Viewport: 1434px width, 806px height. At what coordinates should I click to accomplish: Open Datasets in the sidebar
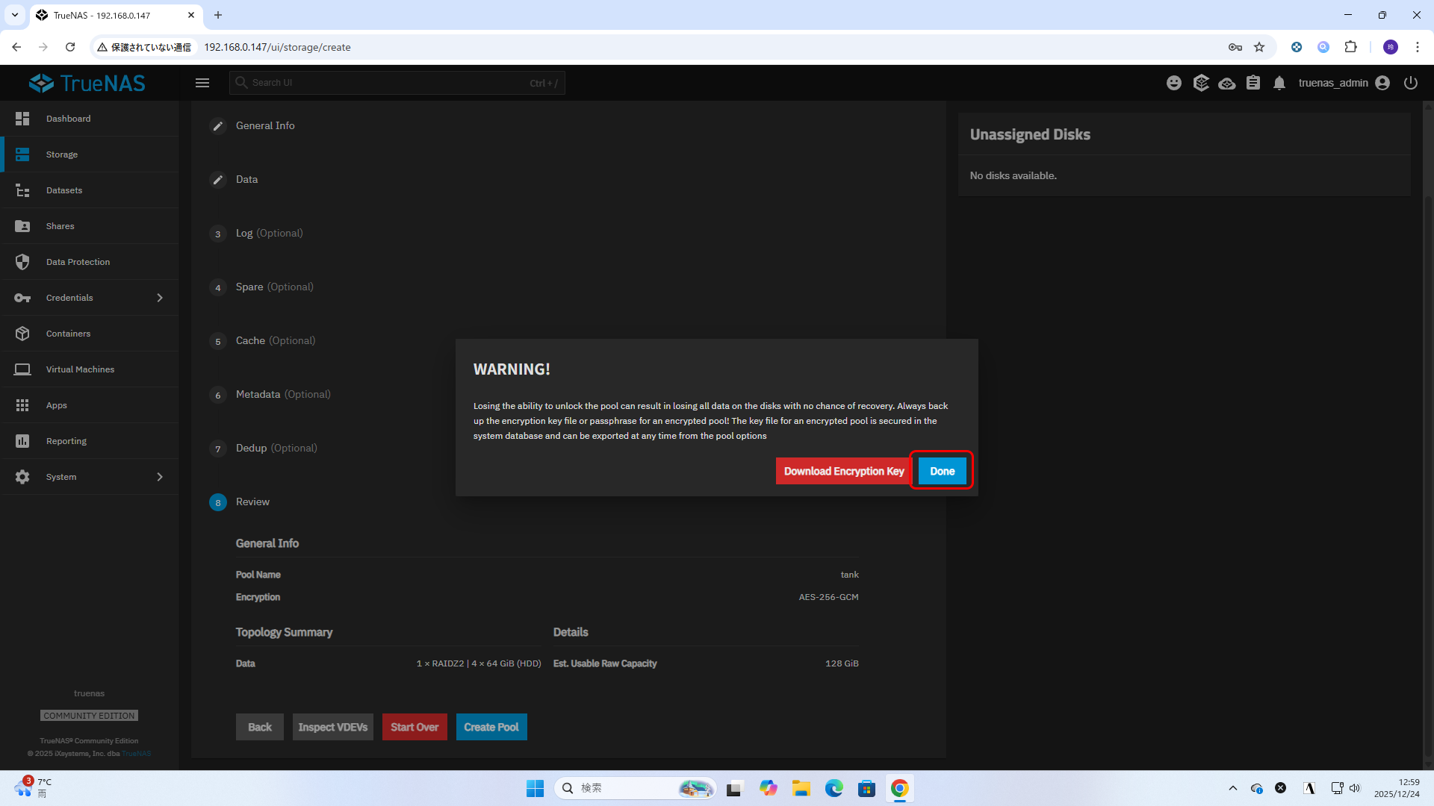(x=64, y=190)
